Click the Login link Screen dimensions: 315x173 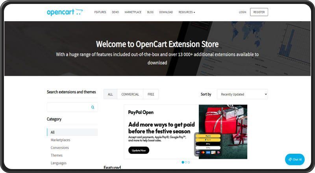pyautogui.click(x=243, y=12)
